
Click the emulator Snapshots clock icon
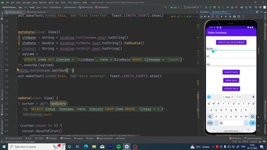coord(239,17)
